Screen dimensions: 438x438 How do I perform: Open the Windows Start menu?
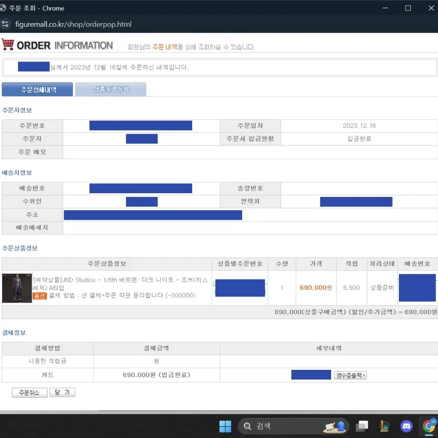tap(225, 426)
